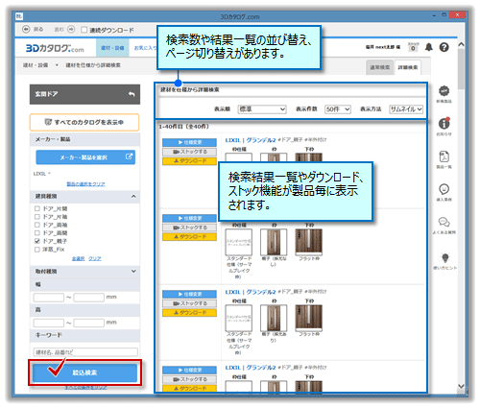This screenshot has height=408, width=480.
Task: Click クリア link beside 全選択
Action: 95,258
